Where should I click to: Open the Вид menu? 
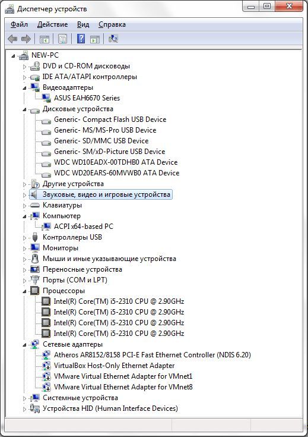(83, 24)
